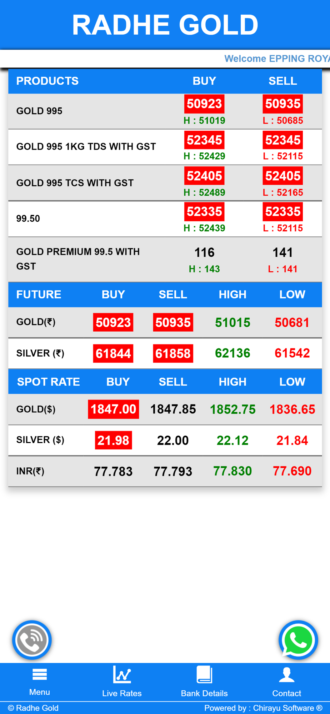
Task: Tap the INR buy rate 77.783
Action: [x=113, y=472]
